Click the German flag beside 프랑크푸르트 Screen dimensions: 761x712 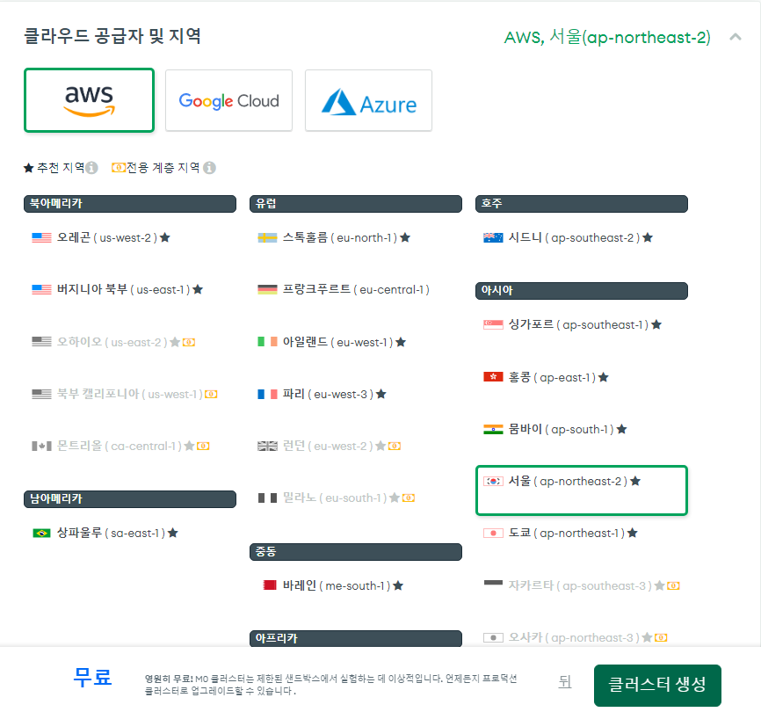pyautogui.click(x=267, y=290)
